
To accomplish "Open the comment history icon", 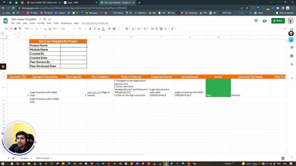I will click(x=256, y=21).
